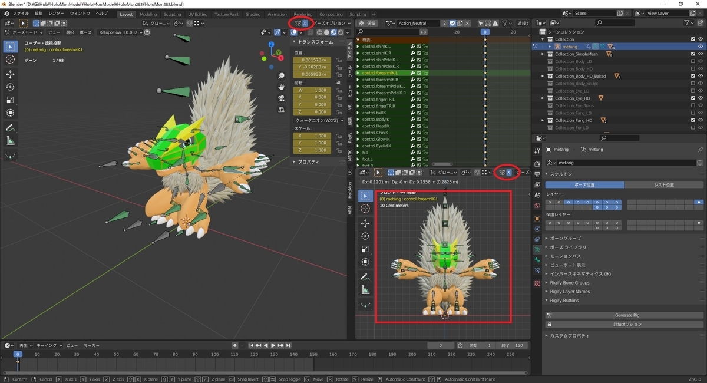Select the Move tool in the lower front viewport
707x383 pixels.
tap(365, 223)
